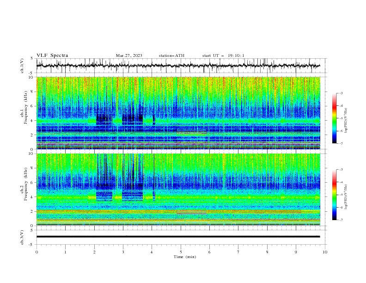The image size is (366, 283).
Task: Click time axis tick label "0"
Action: click(37, 252)
